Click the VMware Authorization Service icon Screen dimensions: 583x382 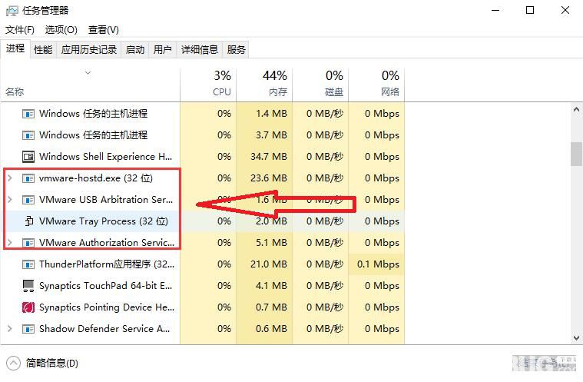28,243
